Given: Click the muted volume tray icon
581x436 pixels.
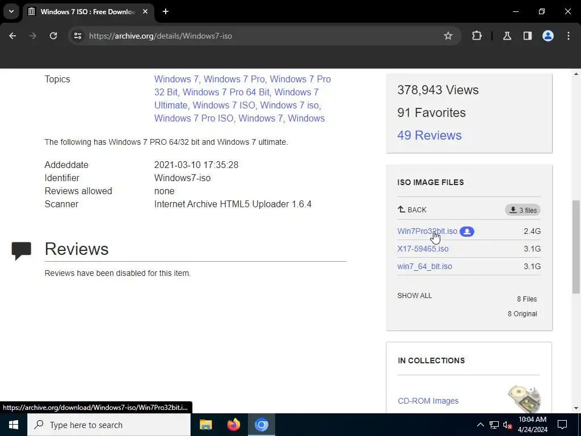Looking at the screenshot, I should pyautogui.click(x=507, y=425).
